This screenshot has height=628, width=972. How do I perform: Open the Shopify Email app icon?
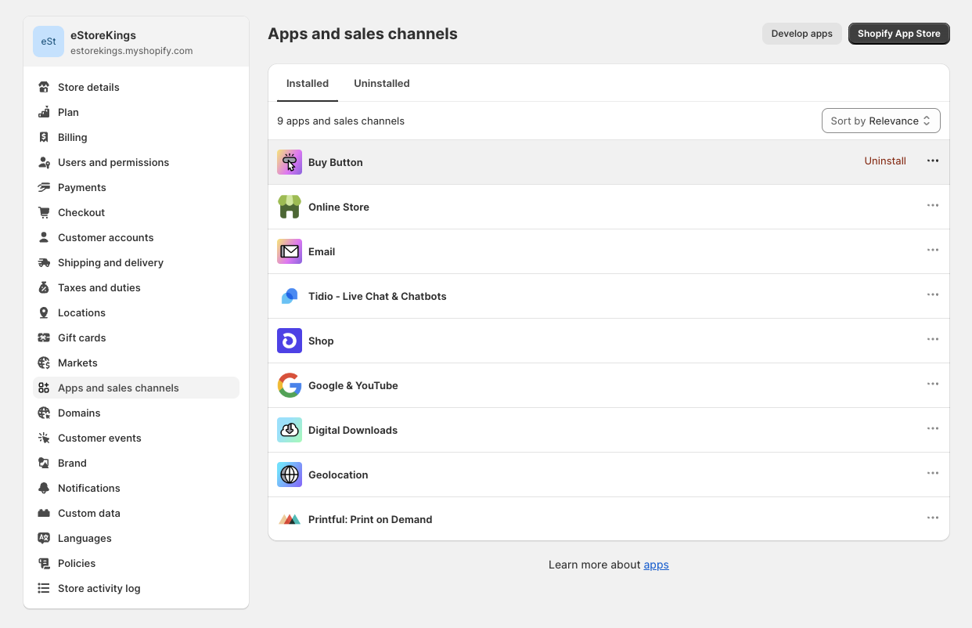pos(289,251)
